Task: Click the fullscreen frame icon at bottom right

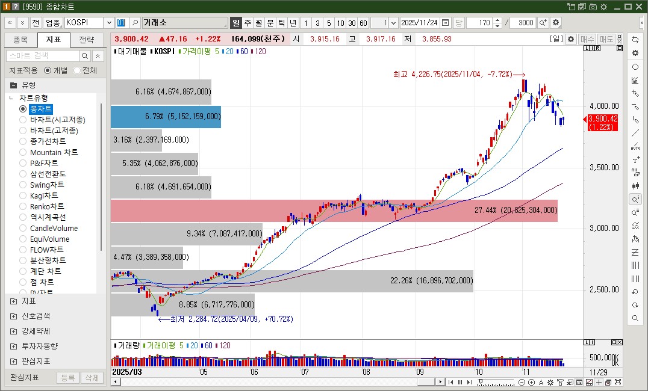Action: click(x=618, y=383)
